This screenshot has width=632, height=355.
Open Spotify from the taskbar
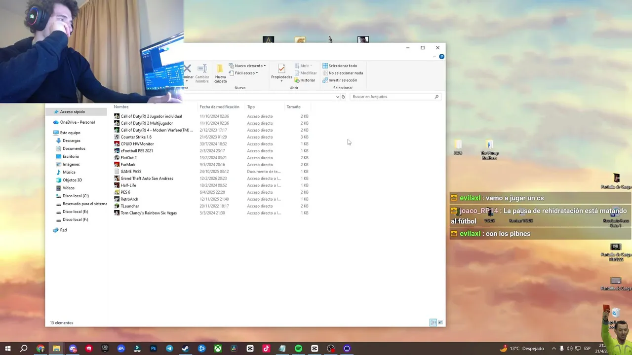pyautogui.click(x=298, y=349)
